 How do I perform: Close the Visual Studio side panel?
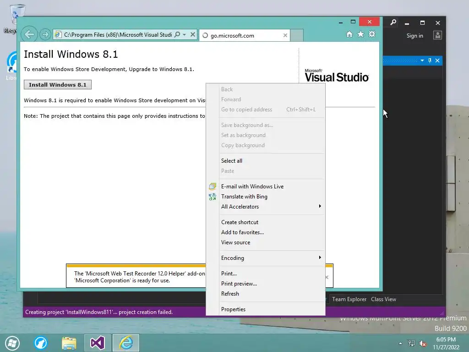pyautogui.click(x=437, y=60)
